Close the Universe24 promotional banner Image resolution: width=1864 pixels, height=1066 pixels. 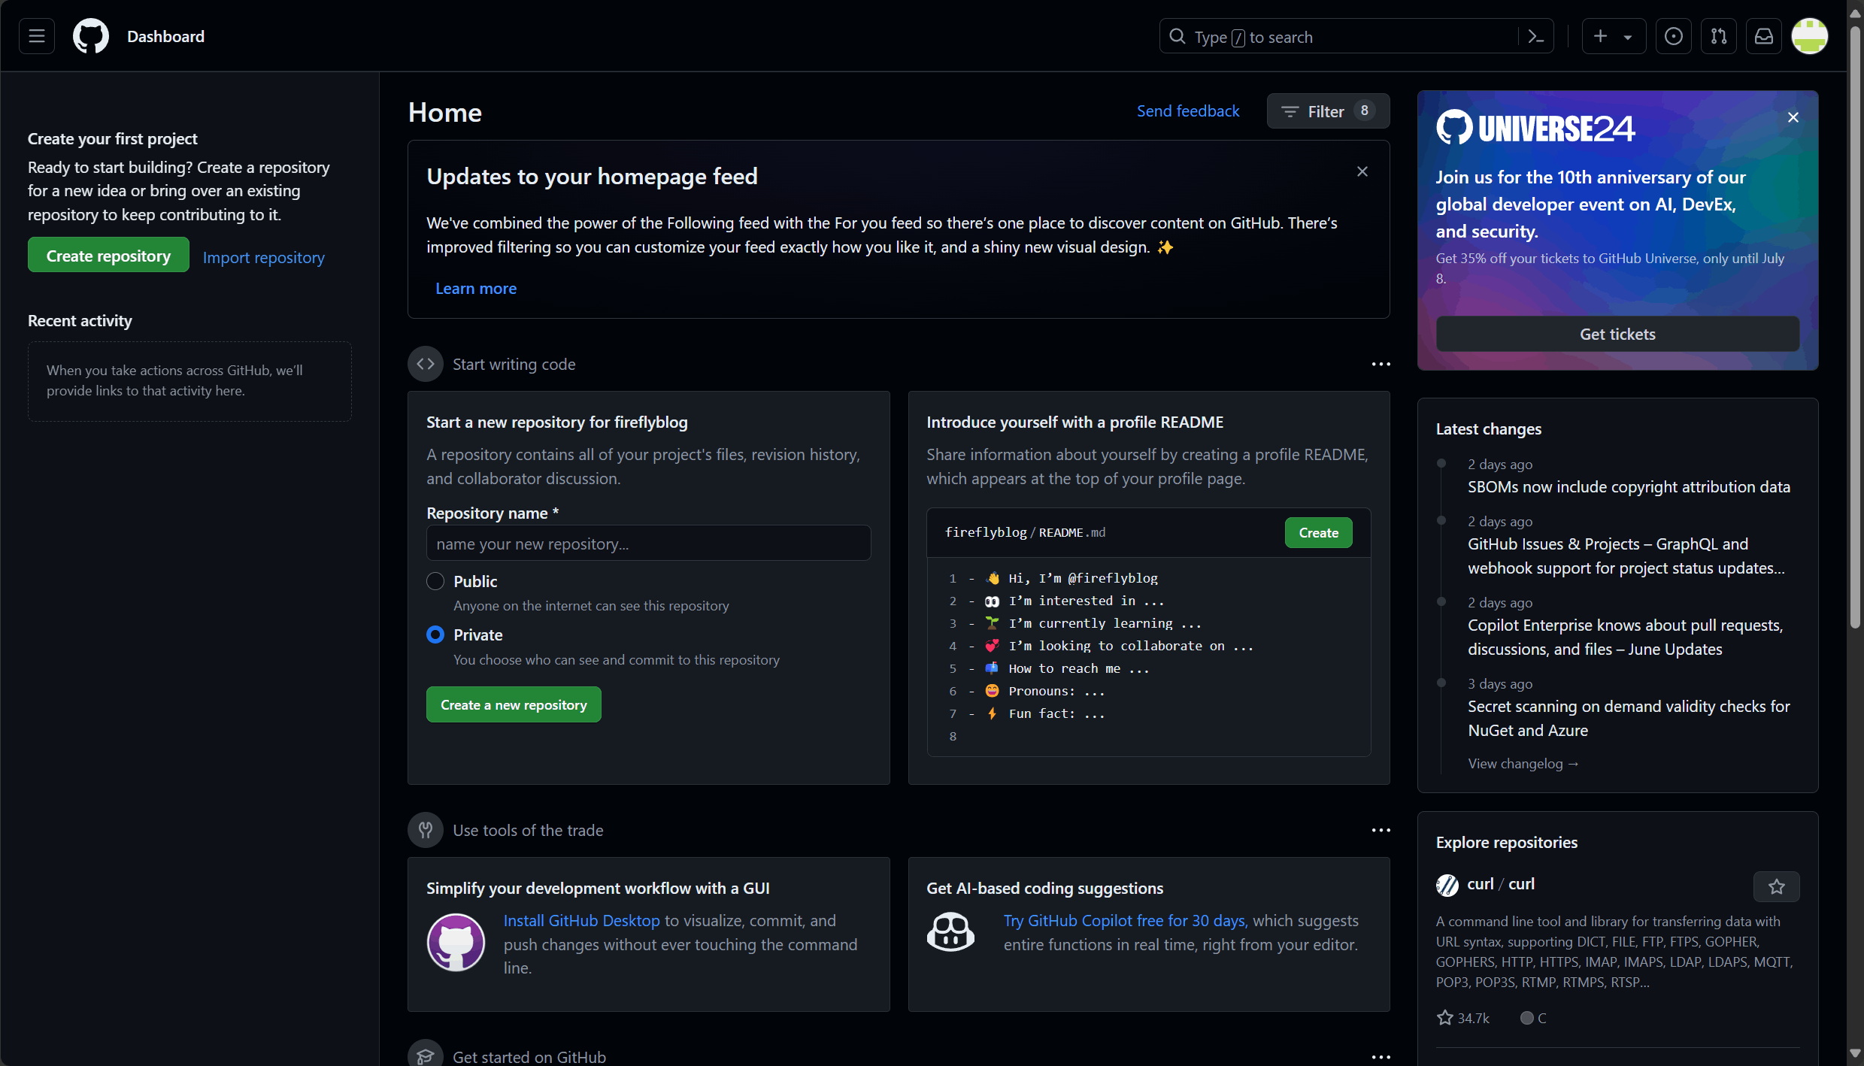1793,117
